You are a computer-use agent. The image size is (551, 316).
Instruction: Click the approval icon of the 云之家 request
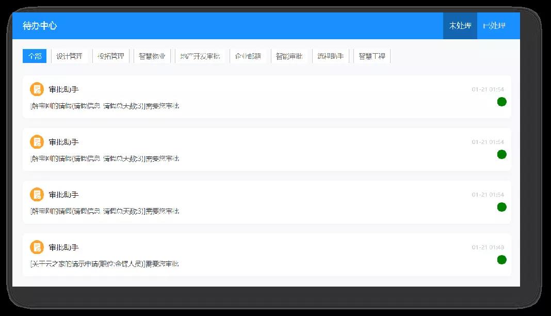click(37, 247)
